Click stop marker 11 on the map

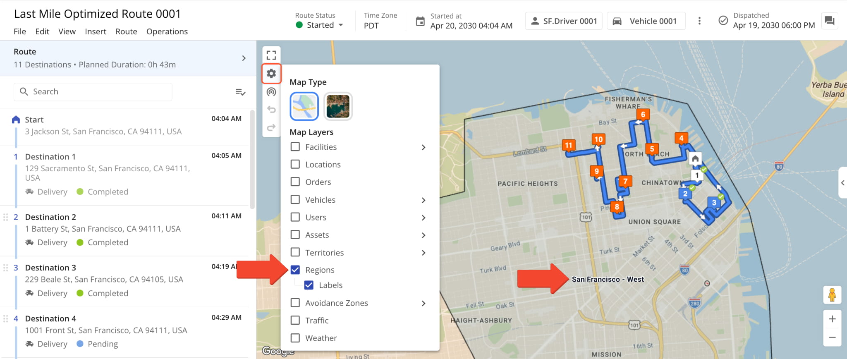[569, 145]
